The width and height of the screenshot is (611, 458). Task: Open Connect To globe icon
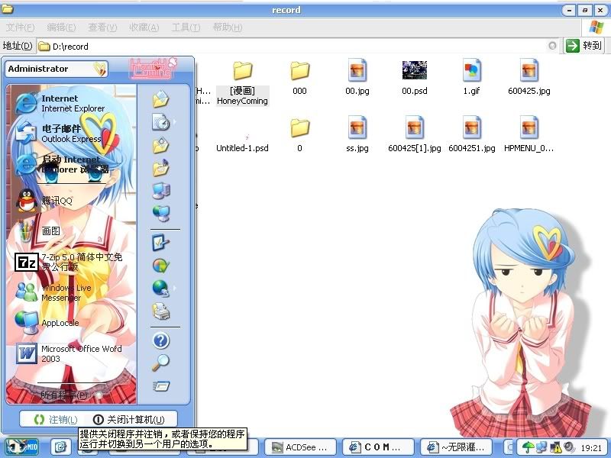160,289
